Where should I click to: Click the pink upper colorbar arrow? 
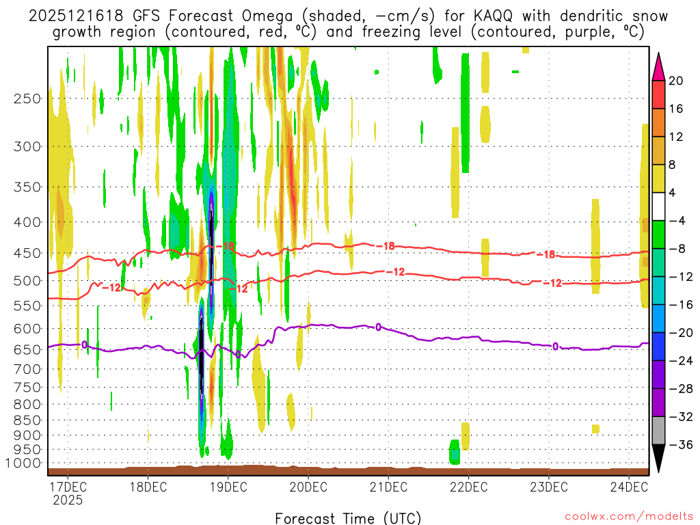point(658,67)
